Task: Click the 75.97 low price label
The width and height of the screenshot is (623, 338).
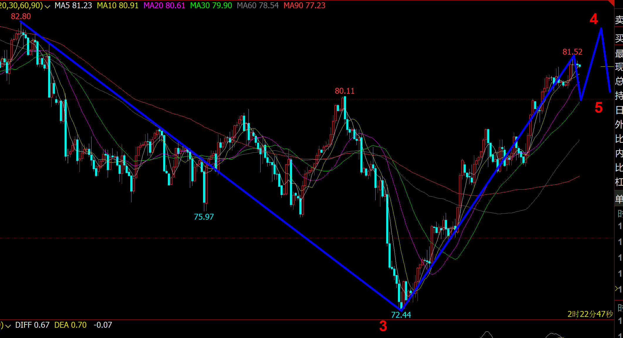Action: click(204, 217)
